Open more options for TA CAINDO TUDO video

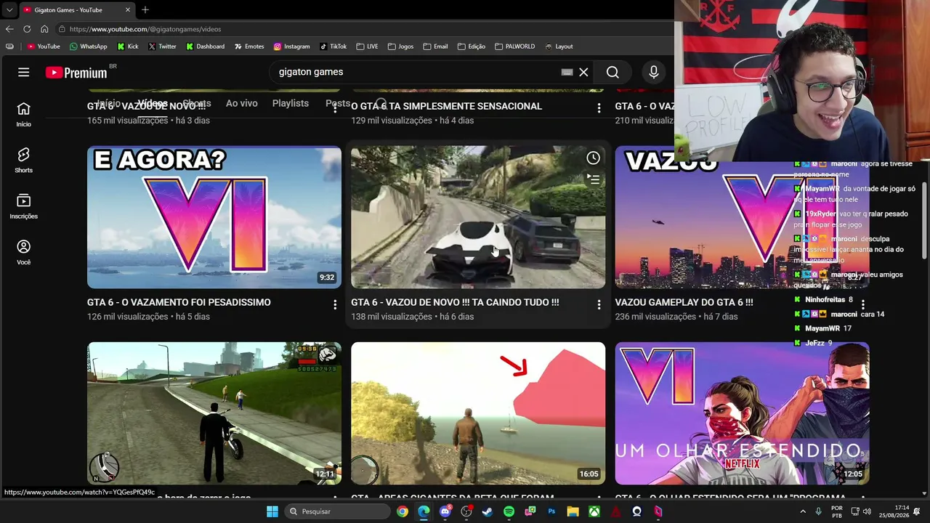(599, 304)
